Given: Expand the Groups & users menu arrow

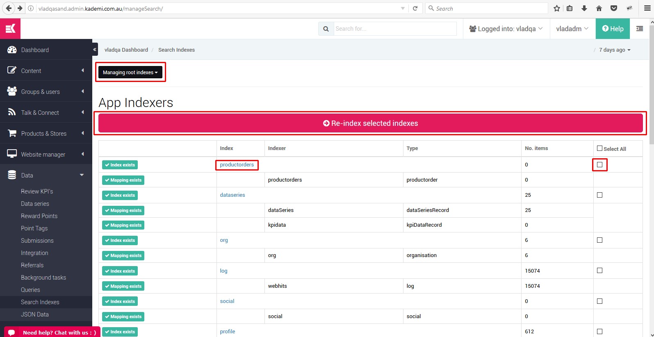Looking at the screenshot, I should (83, 91).
